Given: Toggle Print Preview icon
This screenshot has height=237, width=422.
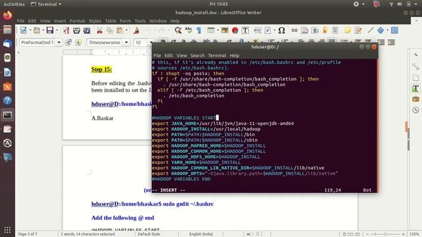Looking at the screenshot, I should [86, 30].
